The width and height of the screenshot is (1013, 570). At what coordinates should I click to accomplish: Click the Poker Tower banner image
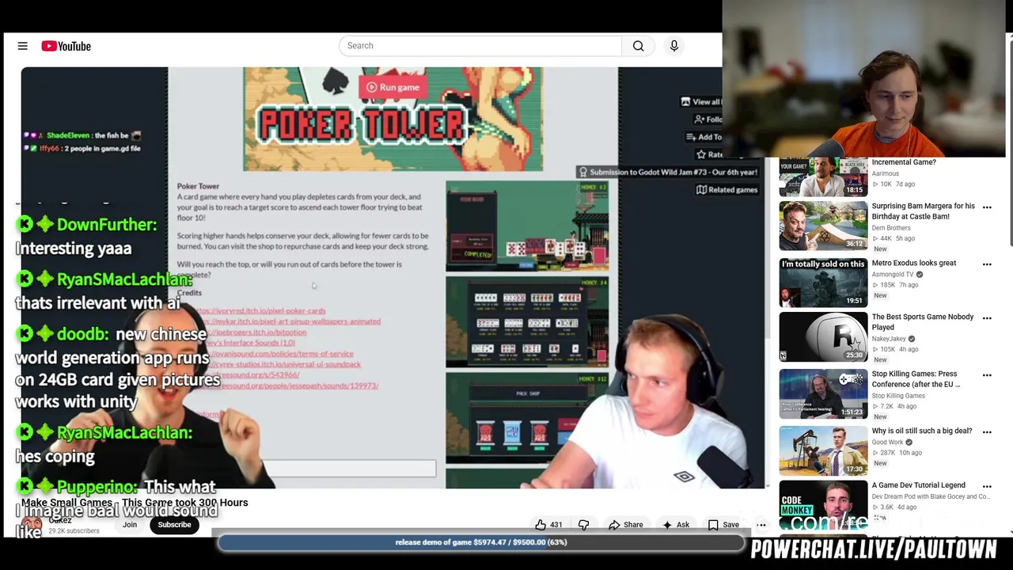pyautogui.click(x=393, y=120)
